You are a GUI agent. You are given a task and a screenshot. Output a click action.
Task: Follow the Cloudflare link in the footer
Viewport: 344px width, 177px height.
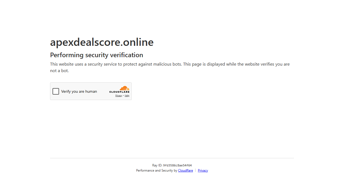coord(186,170)
